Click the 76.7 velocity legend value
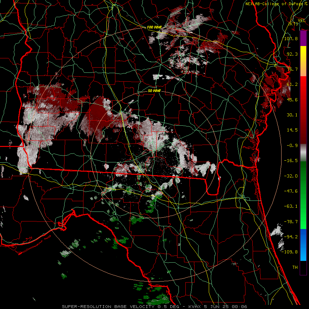This screenshot has height=309, width=309. [292, 69]
